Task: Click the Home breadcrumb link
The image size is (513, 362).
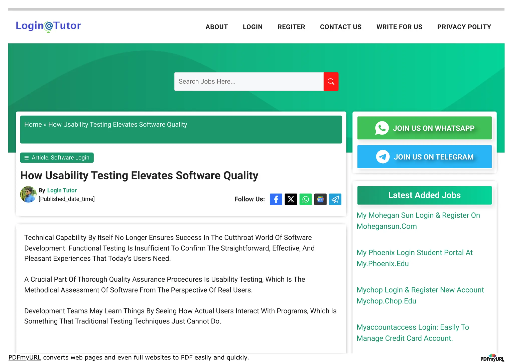Action: [33, 124]
